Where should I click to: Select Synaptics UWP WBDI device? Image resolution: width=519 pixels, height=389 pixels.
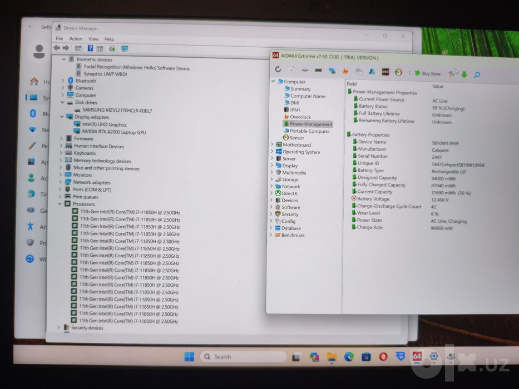tap(105, 74)
